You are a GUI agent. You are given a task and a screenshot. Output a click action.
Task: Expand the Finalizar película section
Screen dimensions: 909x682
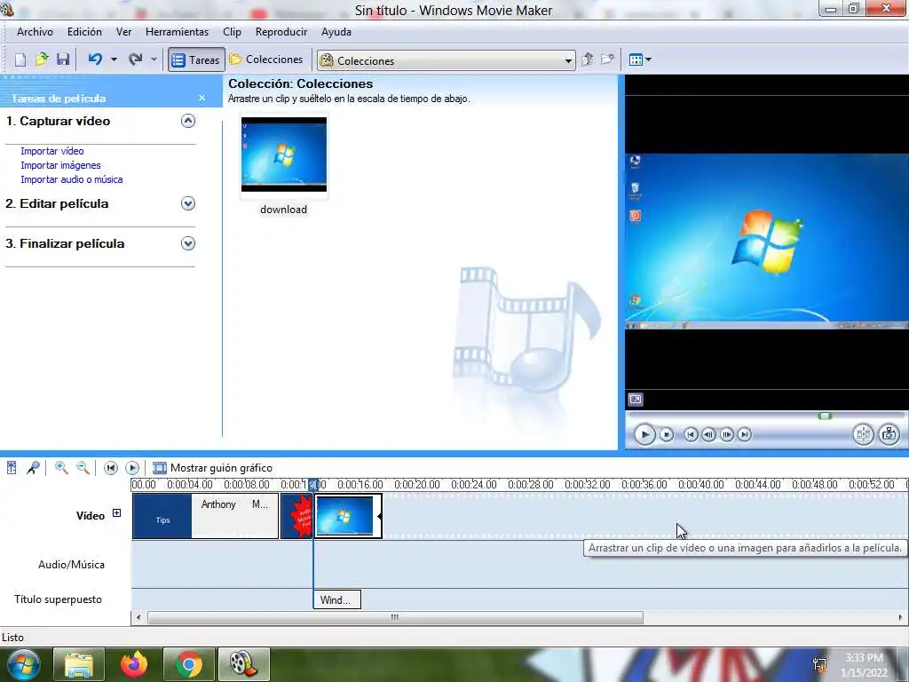tap(188, 243)
